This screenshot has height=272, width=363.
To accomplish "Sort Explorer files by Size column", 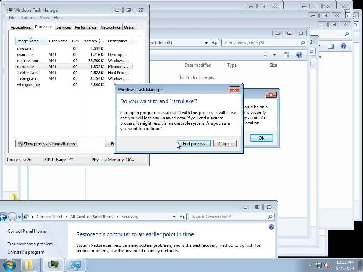I will pyautogui.click(x=273, y=65).
